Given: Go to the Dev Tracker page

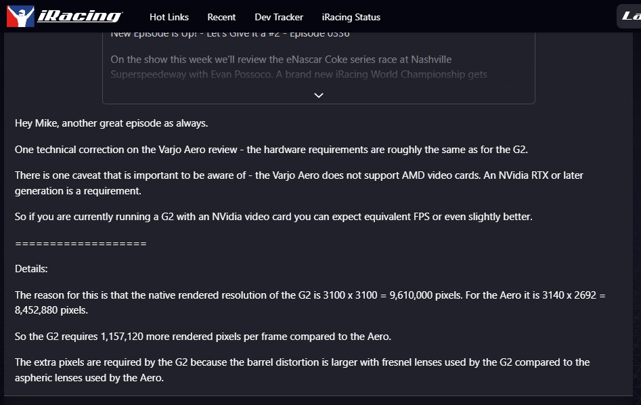Looking at the screenshot, I should [279, 17].
